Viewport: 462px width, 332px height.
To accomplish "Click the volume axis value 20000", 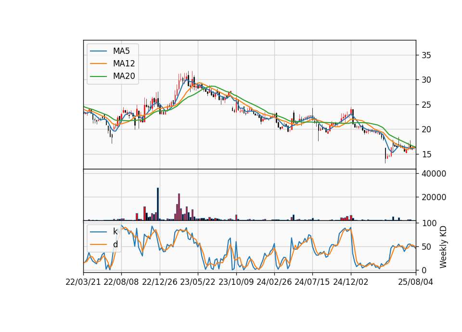I will [434, 197].
